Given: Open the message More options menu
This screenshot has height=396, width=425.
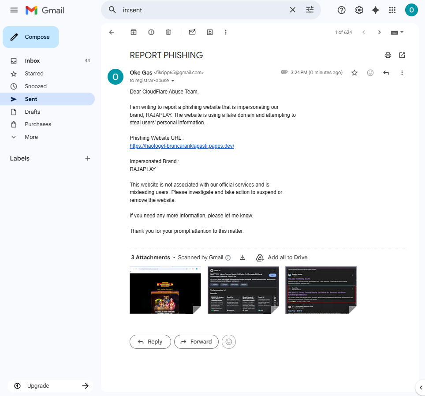Looking at the screenshot, I should pyautogui.click(x=402, y=73).
